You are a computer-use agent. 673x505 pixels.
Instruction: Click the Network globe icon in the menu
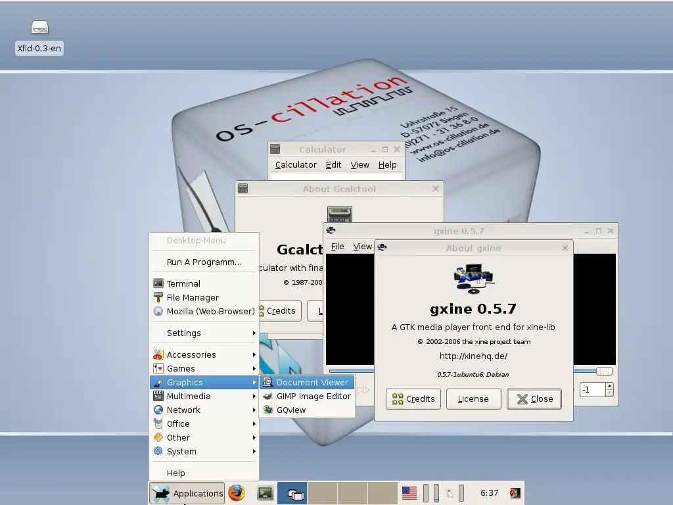pos(158,410)
